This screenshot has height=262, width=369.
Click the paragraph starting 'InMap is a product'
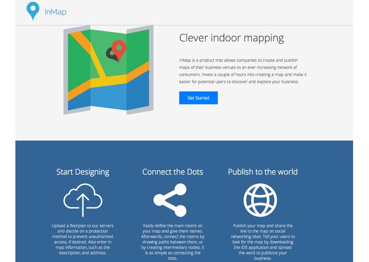click(243, 71)
